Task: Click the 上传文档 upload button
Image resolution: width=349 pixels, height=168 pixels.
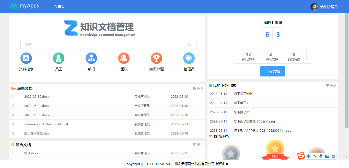Action: click(272, 71)
